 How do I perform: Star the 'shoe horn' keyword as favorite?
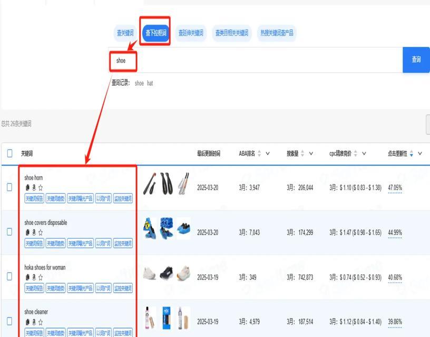[41, 187]
